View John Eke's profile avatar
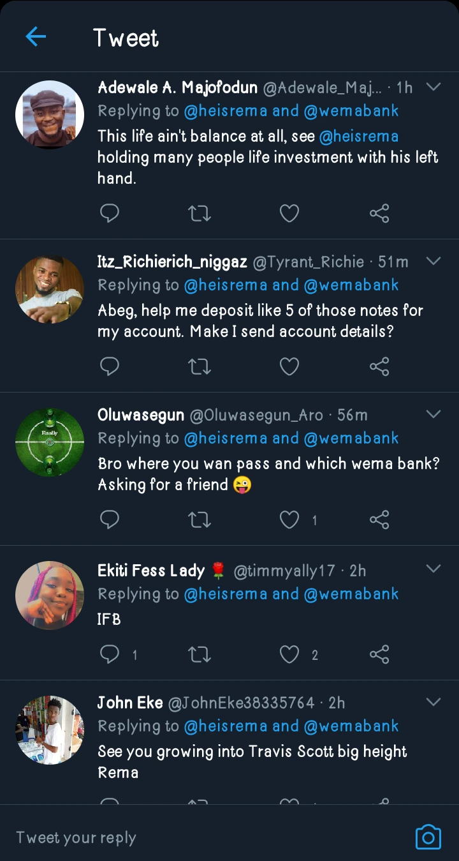This screenshot has height=861, width=459. click(50, 730)
